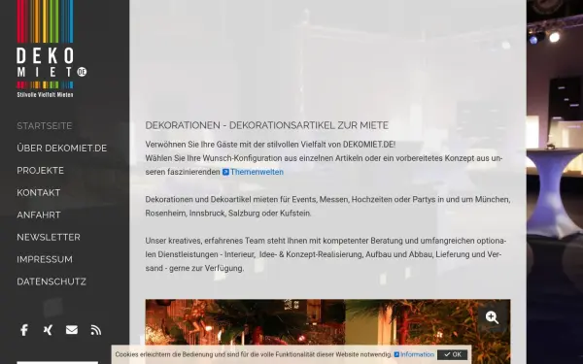Select Newsletter in sidebar menu
Image resolution: width=583 pixels, height=364 pixels.
(49, 238)
